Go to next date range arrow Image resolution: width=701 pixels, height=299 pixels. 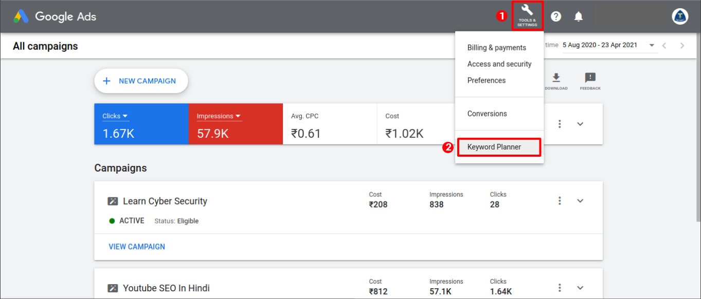coord(682,46)
